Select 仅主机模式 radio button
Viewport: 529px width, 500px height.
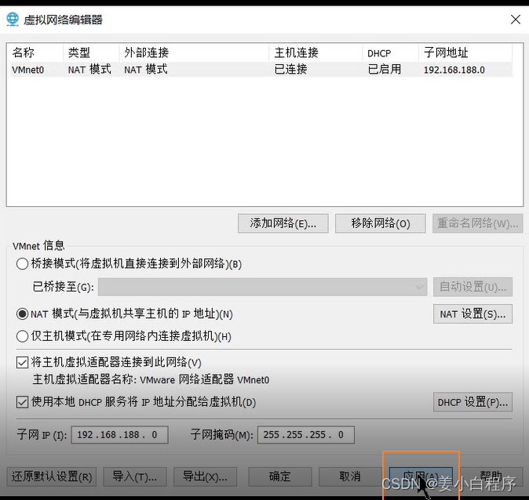(x=22, y=336)
